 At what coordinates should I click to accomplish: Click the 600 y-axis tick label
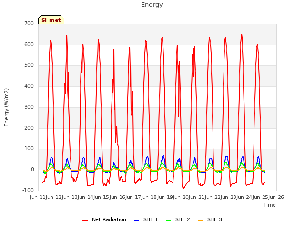[29, 44]
